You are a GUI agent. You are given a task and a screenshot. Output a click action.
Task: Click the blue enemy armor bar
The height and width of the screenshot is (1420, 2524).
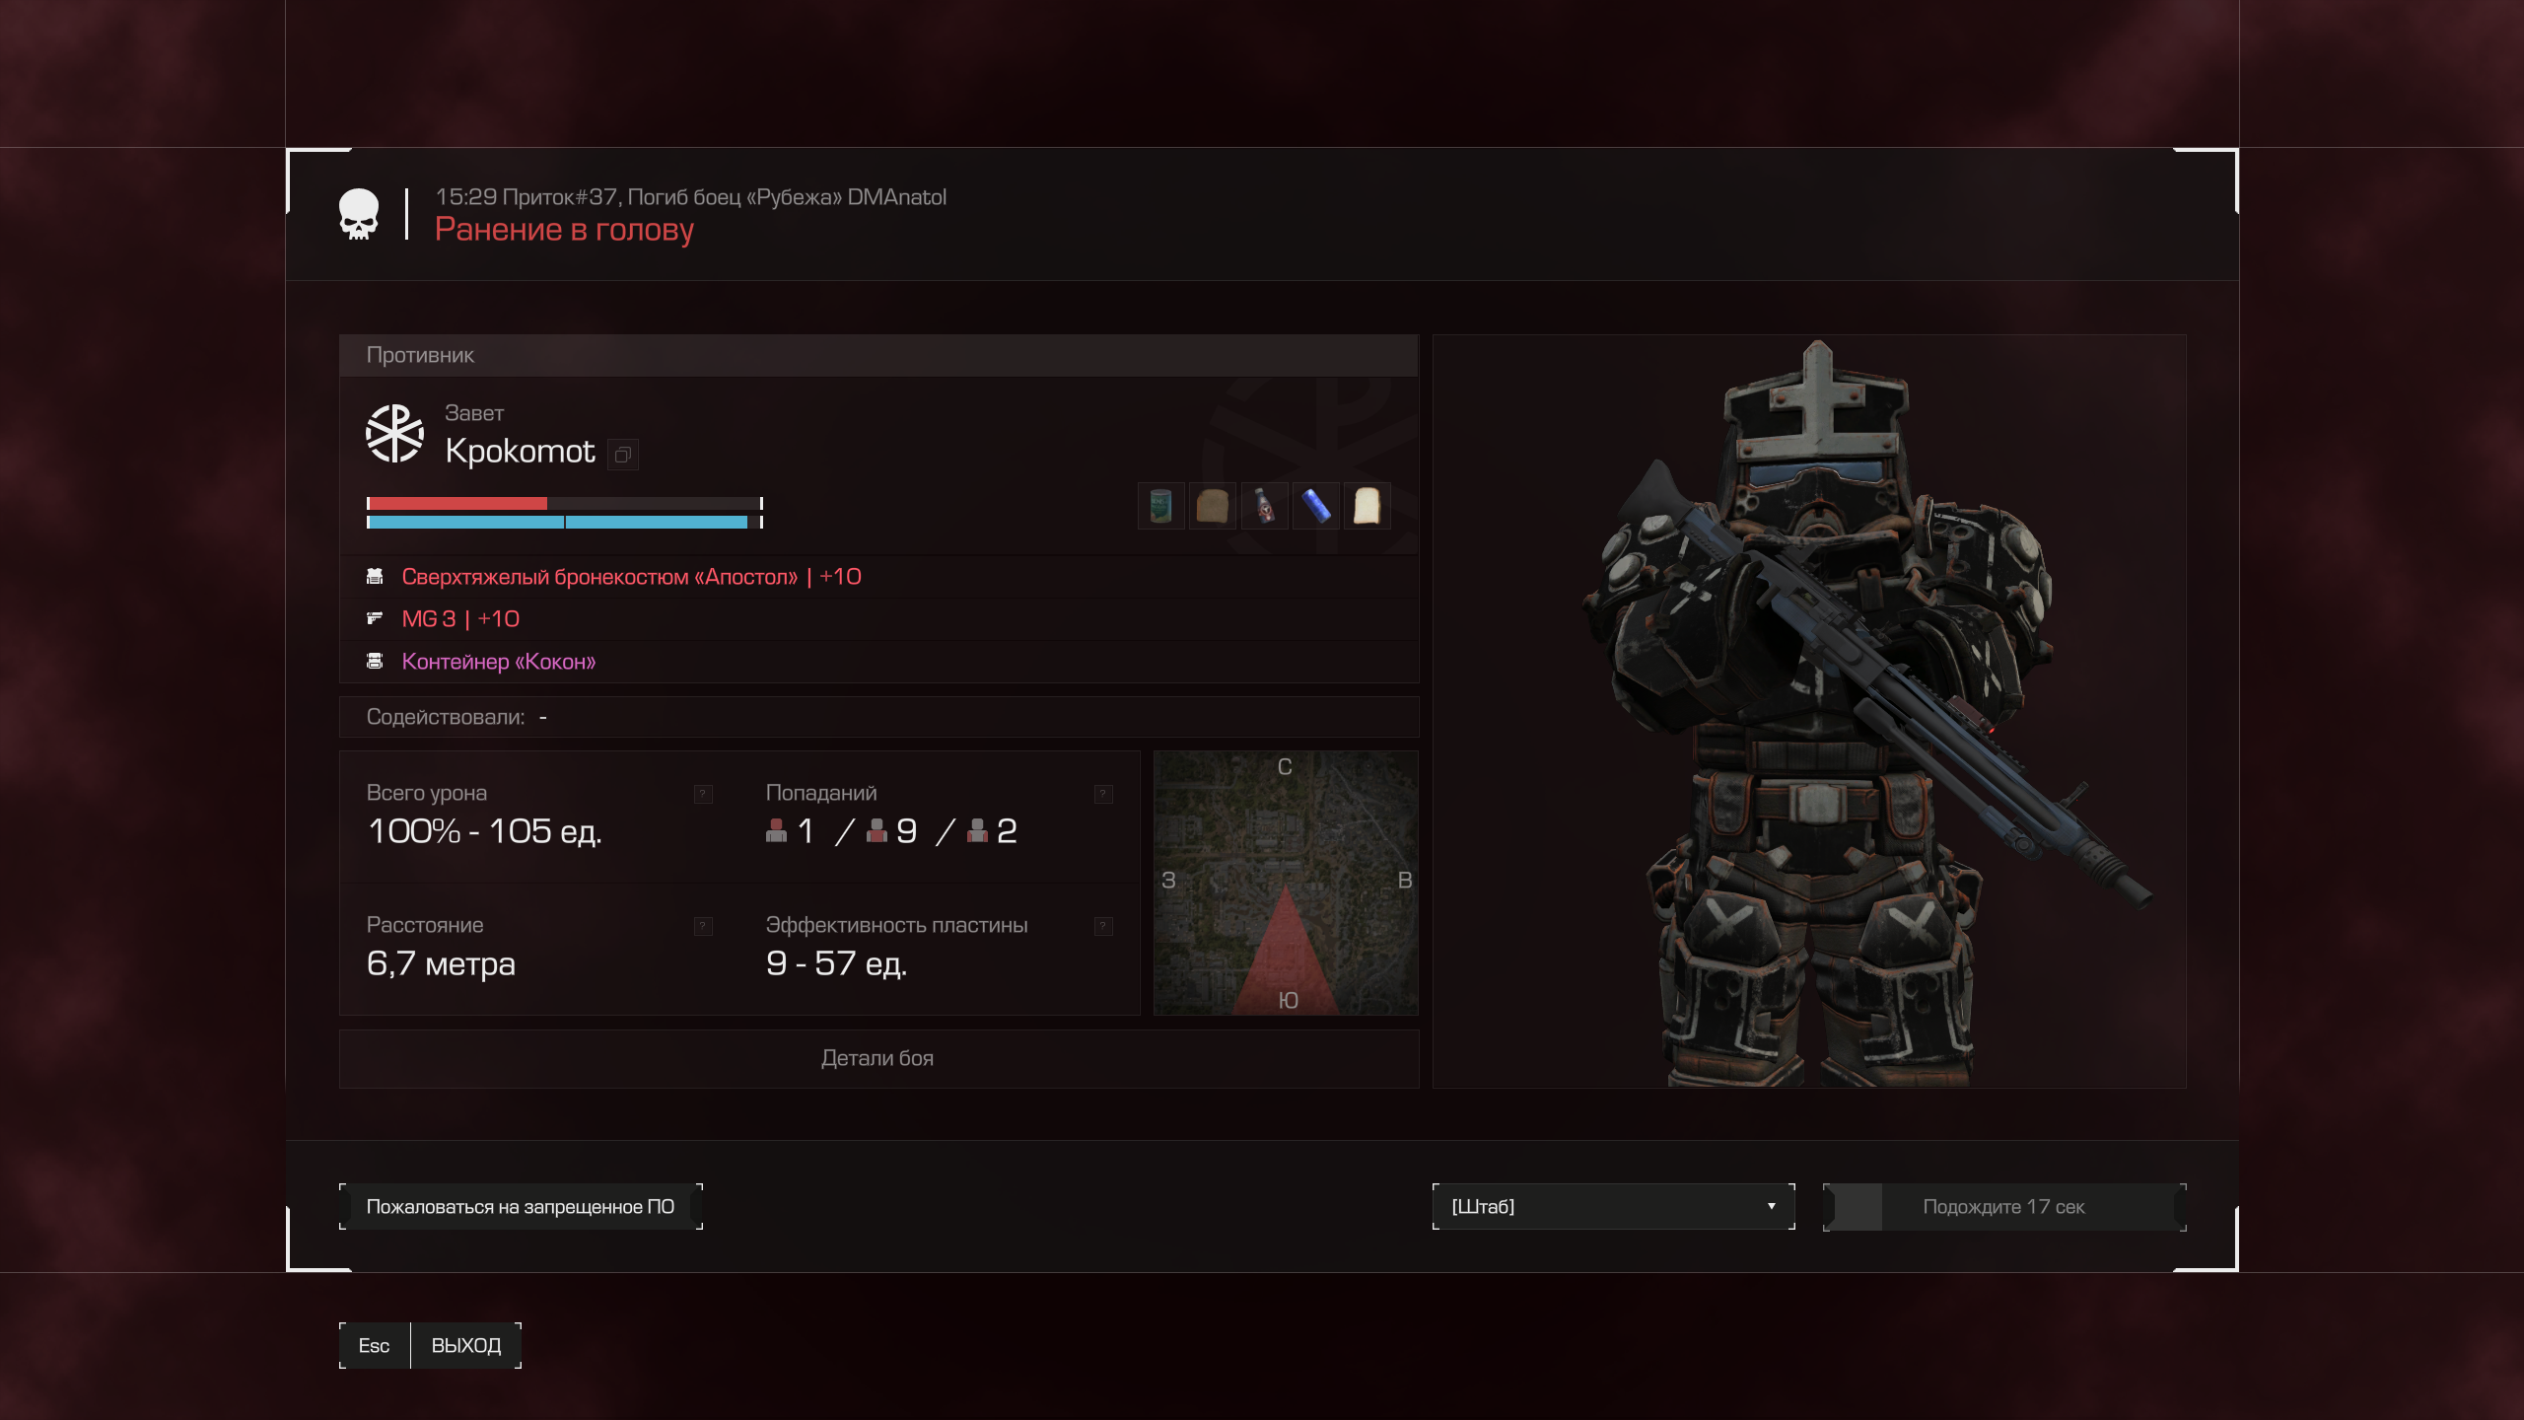click(x=565, y=522)
